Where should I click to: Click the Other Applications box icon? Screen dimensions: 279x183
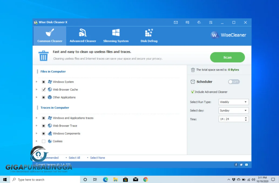click(x=50, y=97)
